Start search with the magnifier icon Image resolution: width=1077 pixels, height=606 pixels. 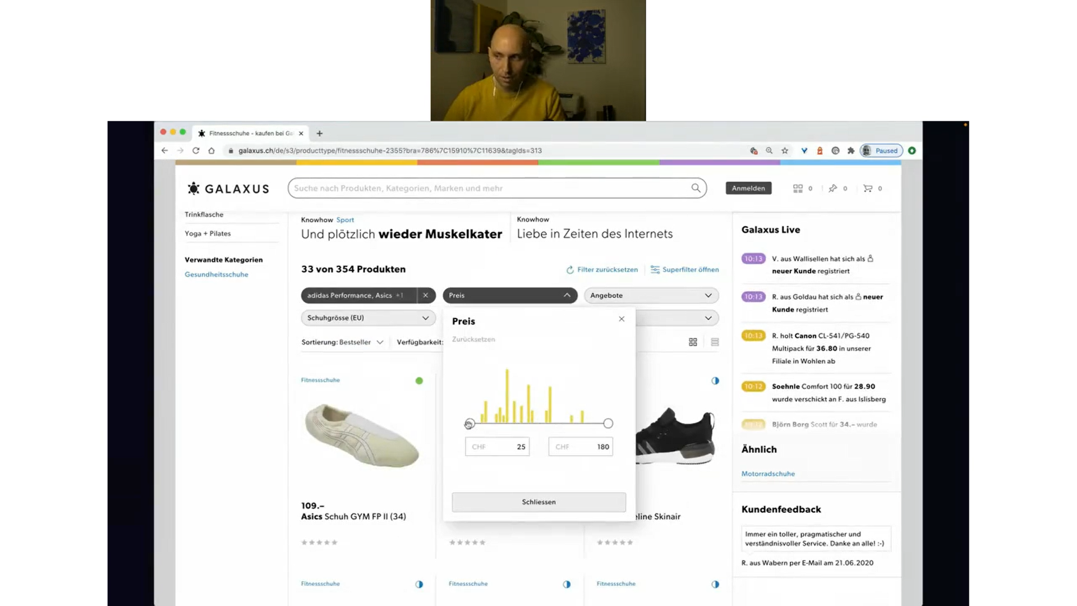tap(696, 188)
